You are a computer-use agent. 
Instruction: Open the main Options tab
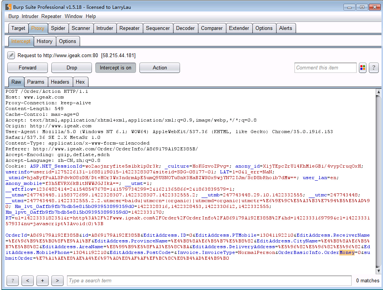(x=264, y=28)
